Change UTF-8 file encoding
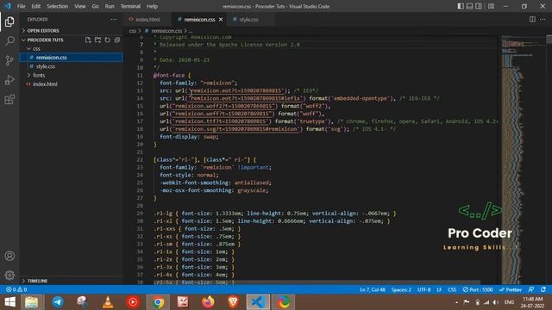 tap(423, 289)
